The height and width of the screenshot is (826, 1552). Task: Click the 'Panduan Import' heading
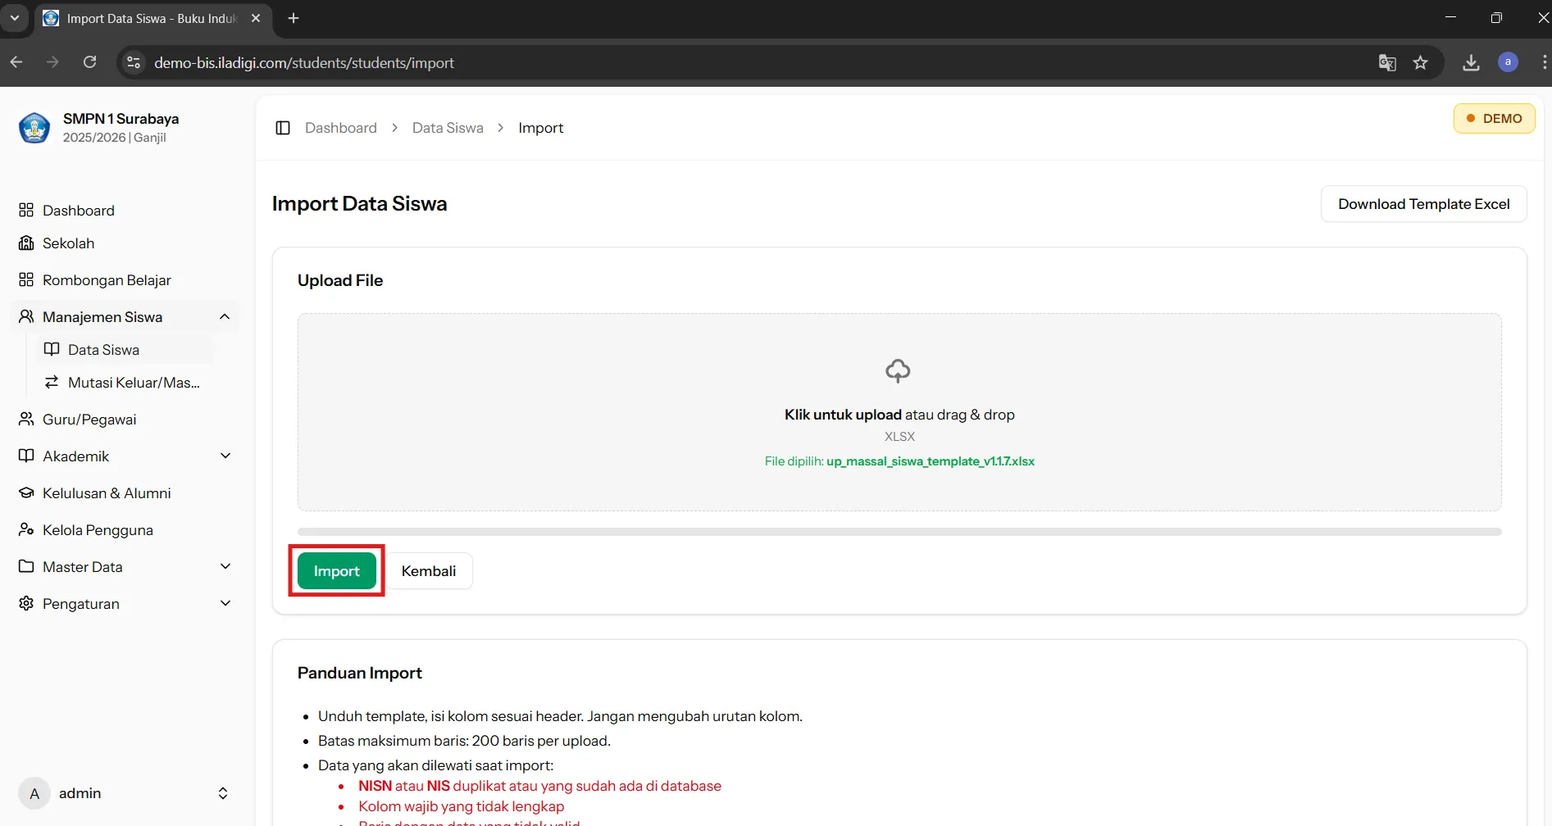click(x=360, y=673)
